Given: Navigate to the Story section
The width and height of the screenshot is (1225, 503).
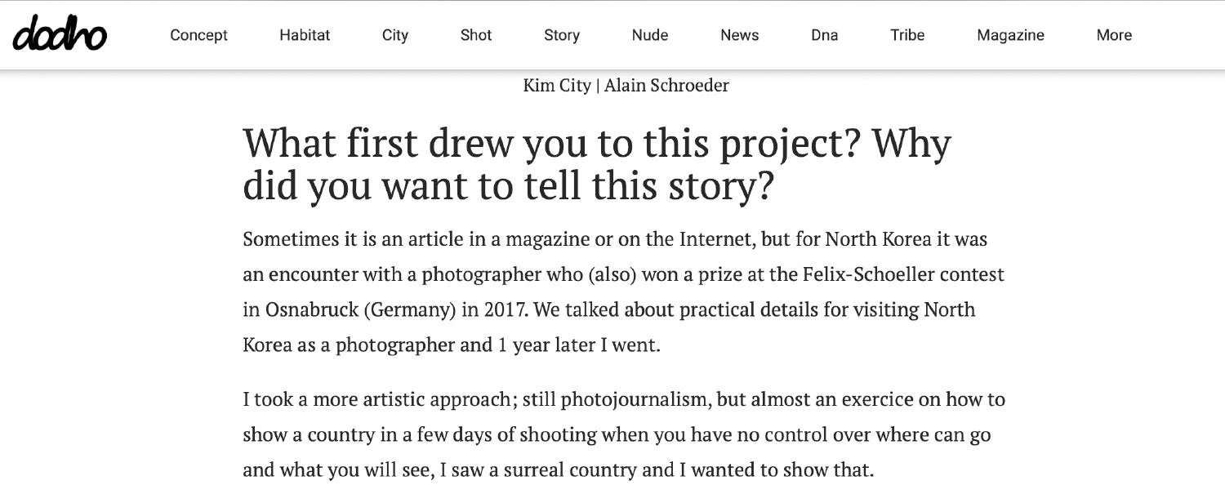Looking at the screenshot, I should click(562, 35).
